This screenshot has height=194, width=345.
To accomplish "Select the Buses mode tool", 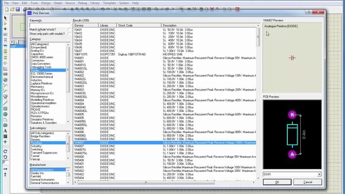I will click(x=5, y=45).
